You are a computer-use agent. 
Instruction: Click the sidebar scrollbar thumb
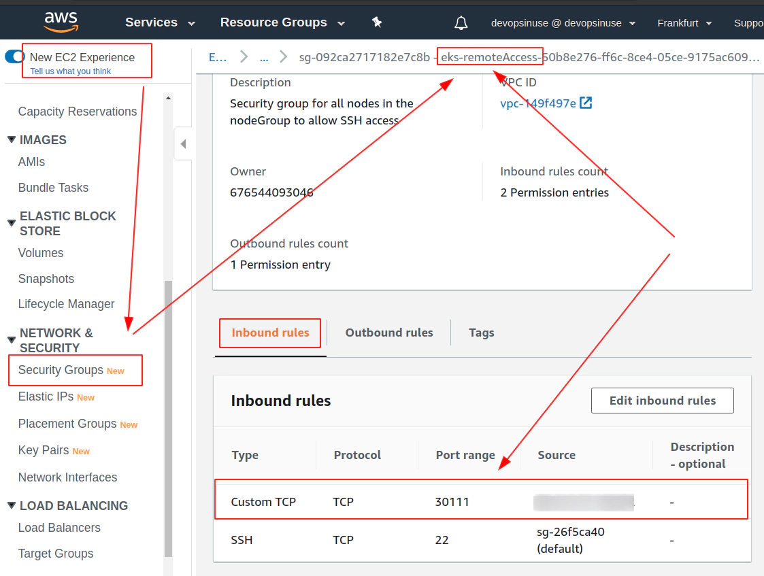(169, 419)
